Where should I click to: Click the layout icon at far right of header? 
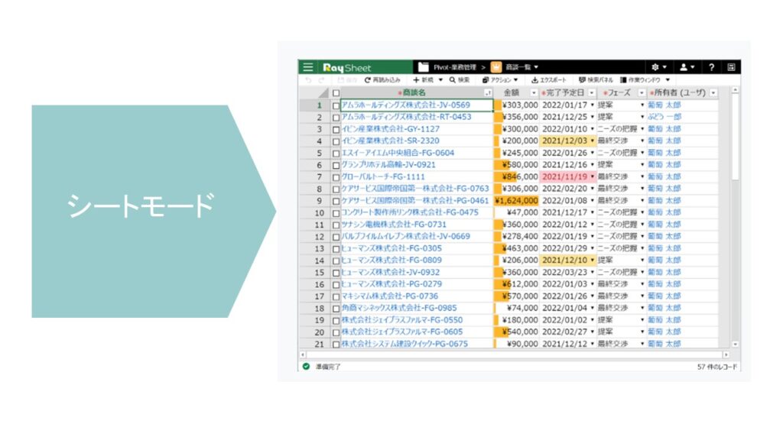(731, 67)
